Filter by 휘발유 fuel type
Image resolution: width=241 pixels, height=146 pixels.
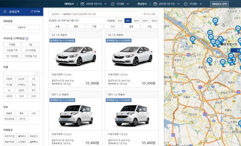coord(9,113)
